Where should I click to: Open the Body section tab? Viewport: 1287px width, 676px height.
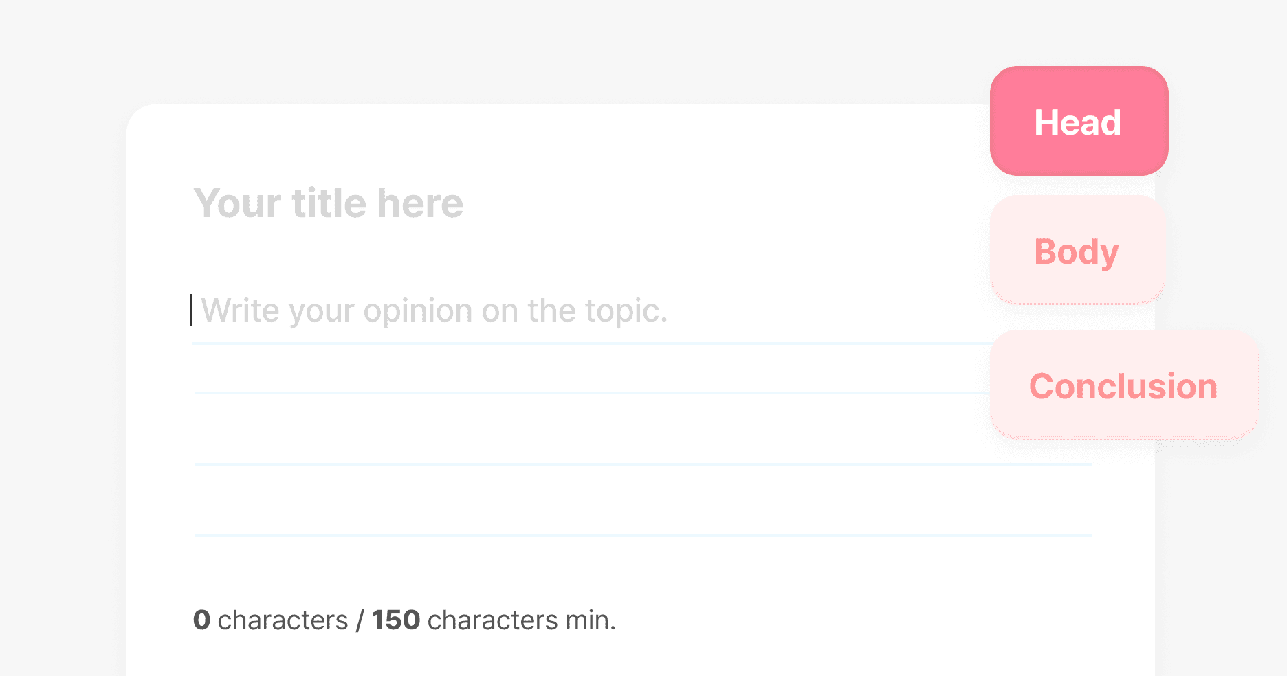pyautogui.click(x=1077, y=251)
